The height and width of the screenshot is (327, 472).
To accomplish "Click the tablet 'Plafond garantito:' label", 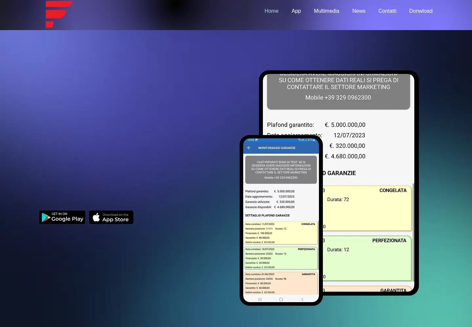I will click(x=290, y=125).
